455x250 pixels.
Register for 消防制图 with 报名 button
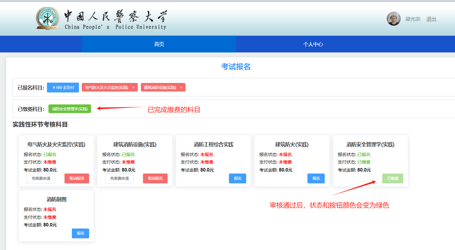tap(81, 233)
